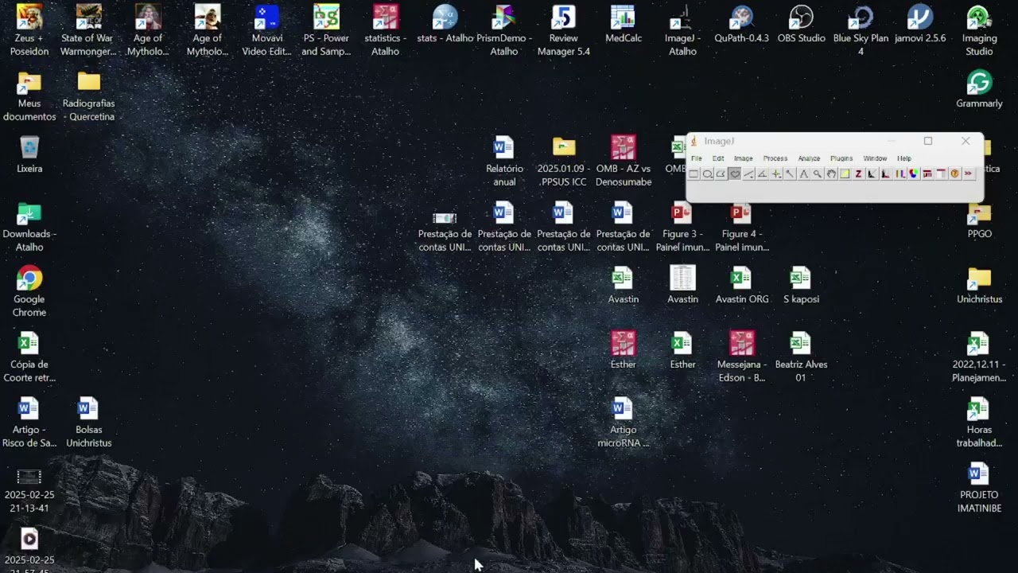Select the Rectangle selection tool in ImageJ
Image resolution: width=1018 pixels, height=573 pixels.
(x=694, y=173)
